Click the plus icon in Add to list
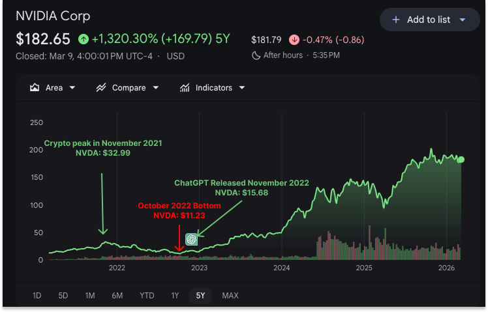Viewport: 488px width, 312px height. (396, 20)
